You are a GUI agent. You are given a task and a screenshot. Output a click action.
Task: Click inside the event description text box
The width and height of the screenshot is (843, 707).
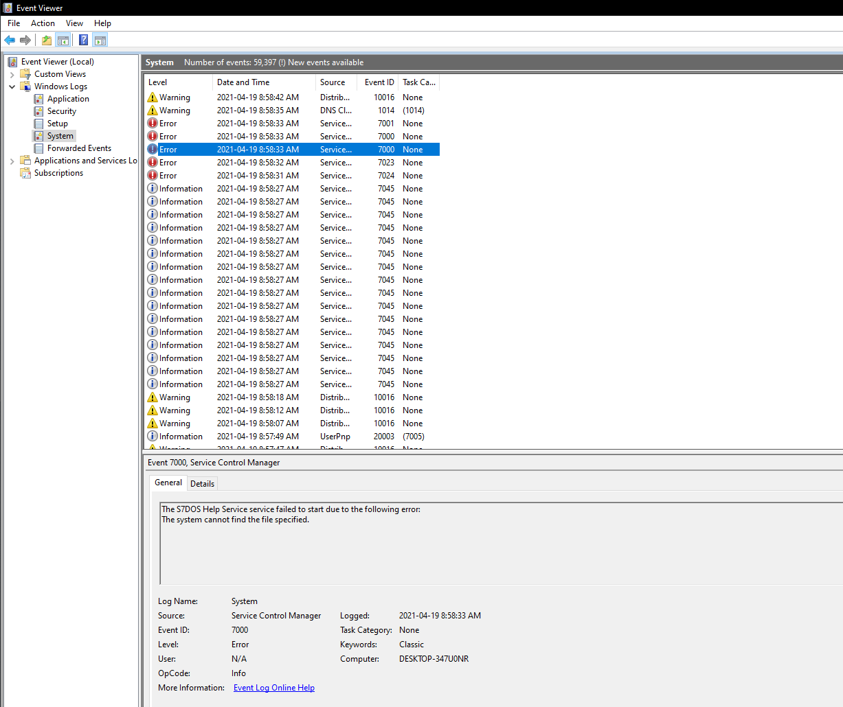pyautogui.click(x=501, y=544)
